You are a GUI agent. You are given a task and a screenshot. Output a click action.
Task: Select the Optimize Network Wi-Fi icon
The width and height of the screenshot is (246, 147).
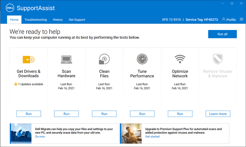180,59
